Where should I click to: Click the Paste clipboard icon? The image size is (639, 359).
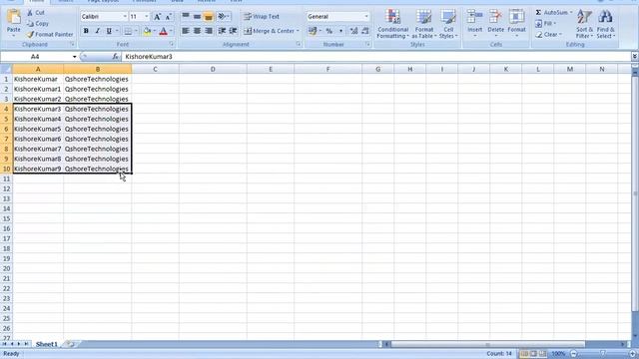[13, 17]
